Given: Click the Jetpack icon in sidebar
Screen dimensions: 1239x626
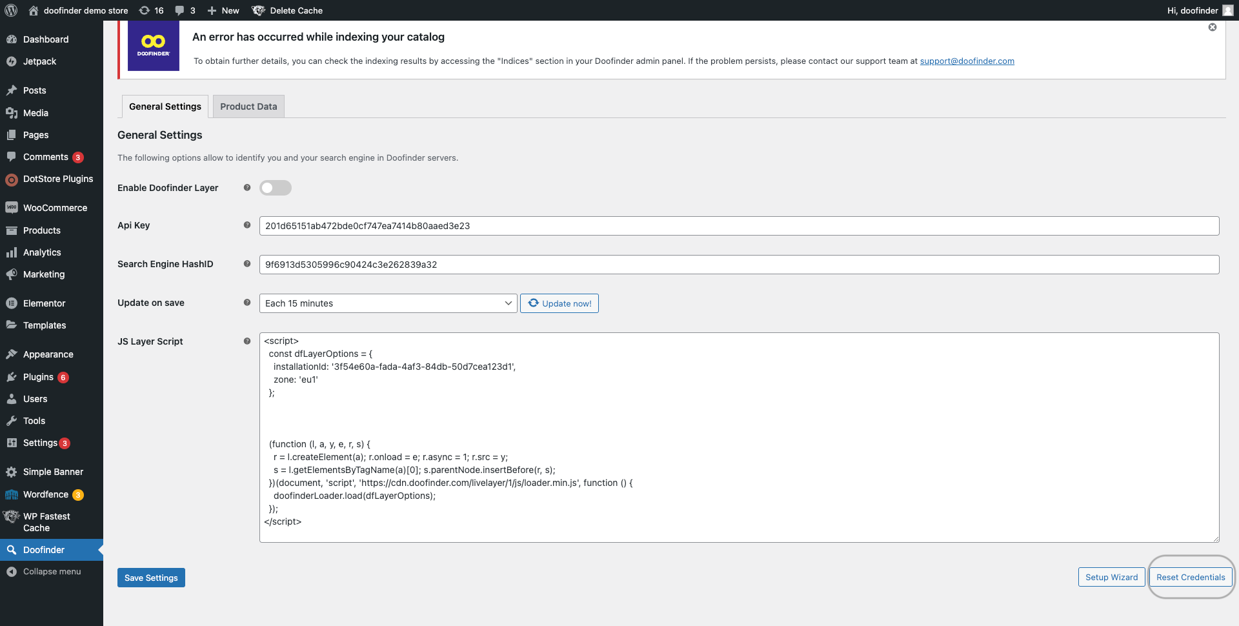Looking at the screenshot, I should 12,61.
